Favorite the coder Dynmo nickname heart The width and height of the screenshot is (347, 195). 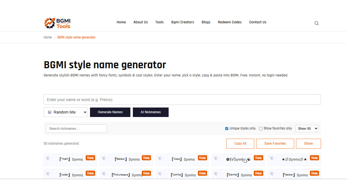48,174
